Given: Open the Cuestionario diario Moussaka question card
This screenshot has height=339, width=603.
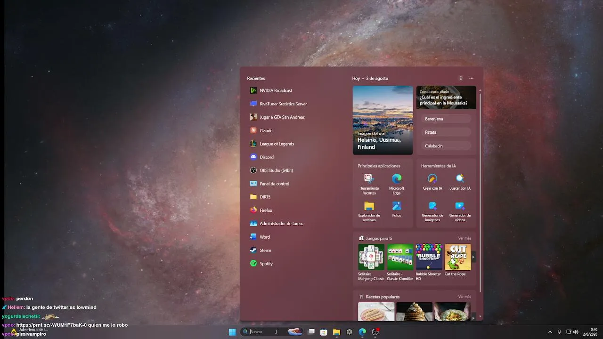Looking at the screenshot, I should pyautogui.click(x=446, y=97).
